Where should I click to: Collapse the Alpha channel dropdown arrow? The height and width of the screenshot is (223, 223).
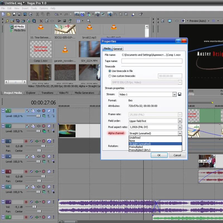(180, 133)
